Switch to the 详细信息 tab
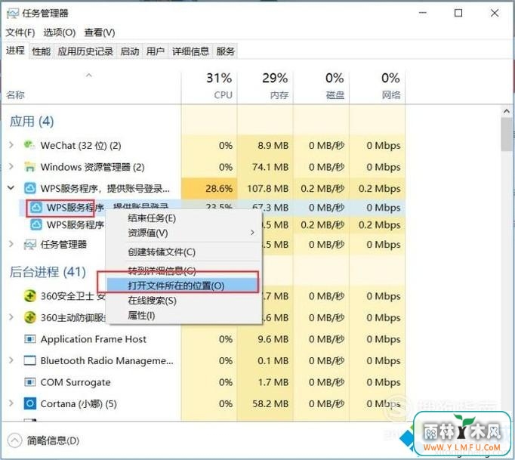The width and height of the screenshot is (515, 460). [x=190, y=51]
